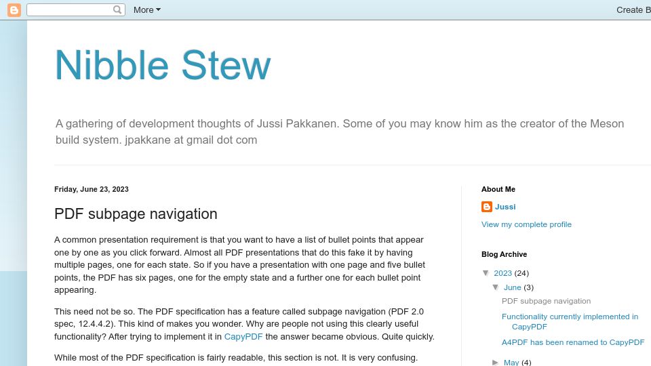The image size is (651, 366).
Task: Expand the May archive triangle
Action: coord(495,362)
